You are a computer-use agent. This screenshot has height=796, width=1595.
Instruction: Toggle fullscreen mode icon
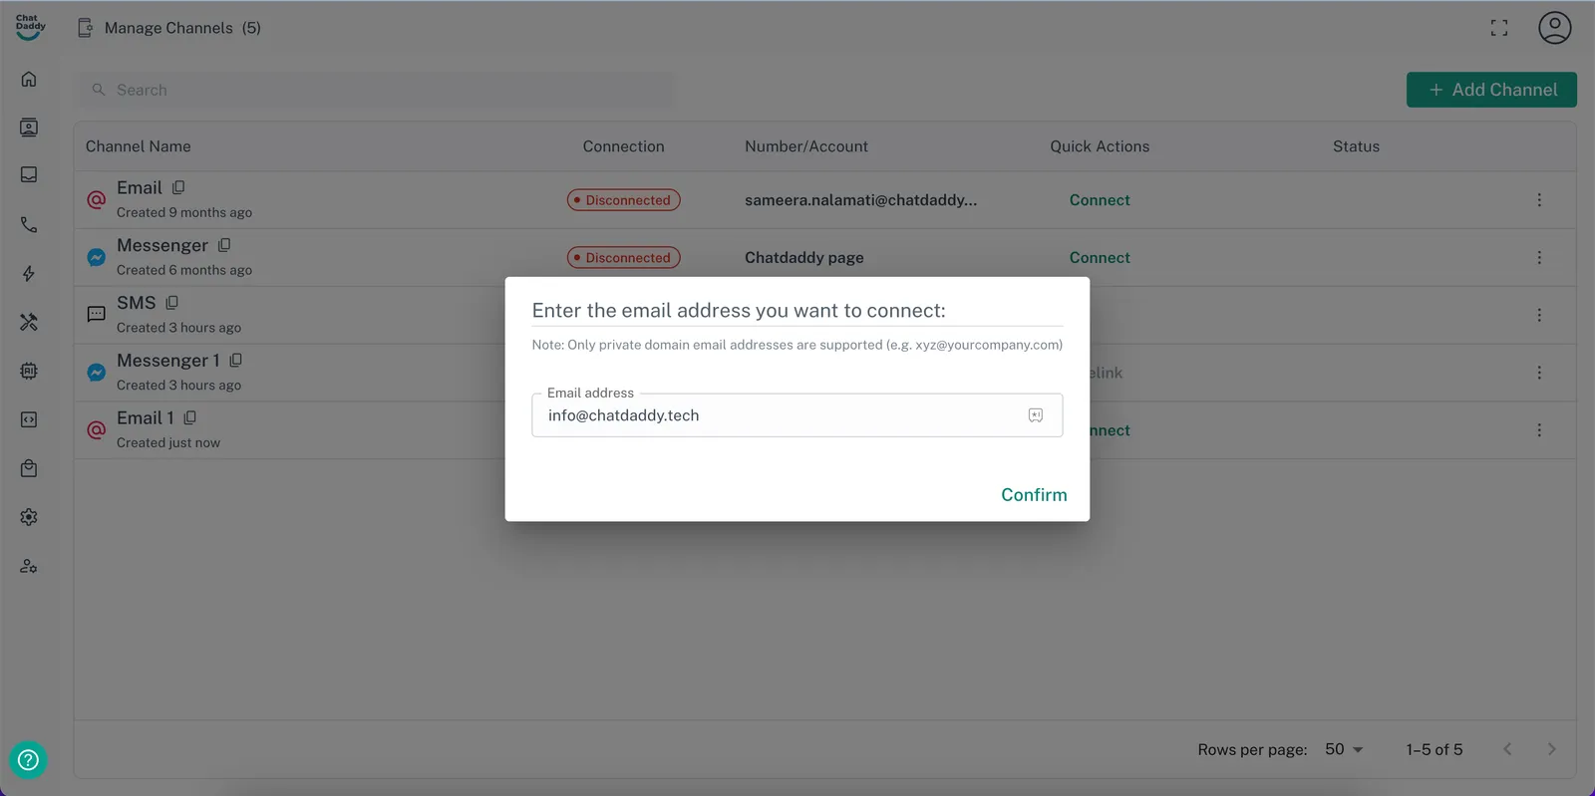pos(1498,28)
